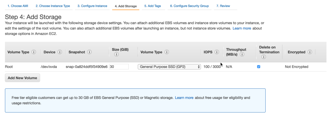Click info icon under Delete on Termination
This screenshot has height=116, width=330.
pyautogui.click(x=263, y=57)
